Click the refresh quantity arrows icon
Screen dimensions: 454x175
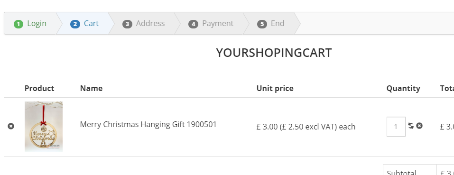pyautogui.click(x=410, y=126)
